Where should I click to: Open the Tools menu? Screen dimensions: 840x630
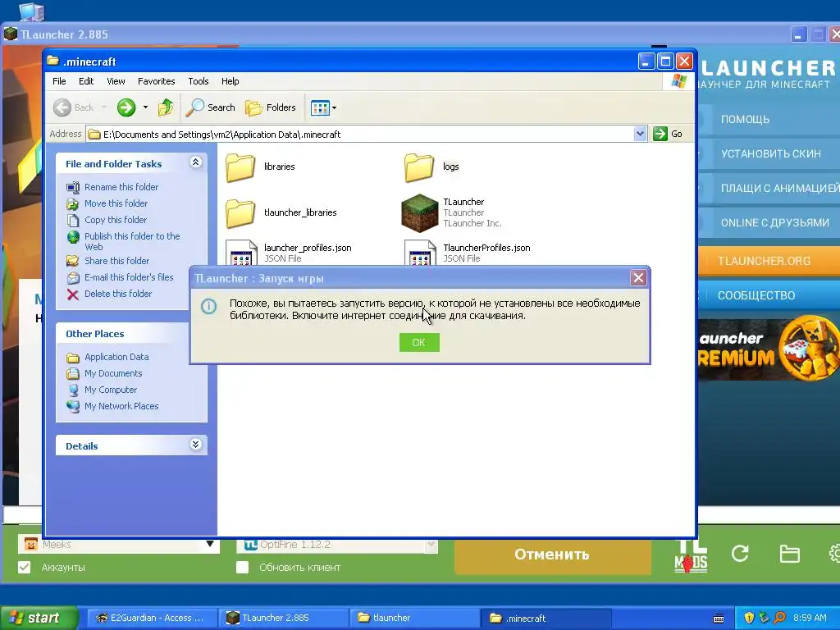coord(199,81)
